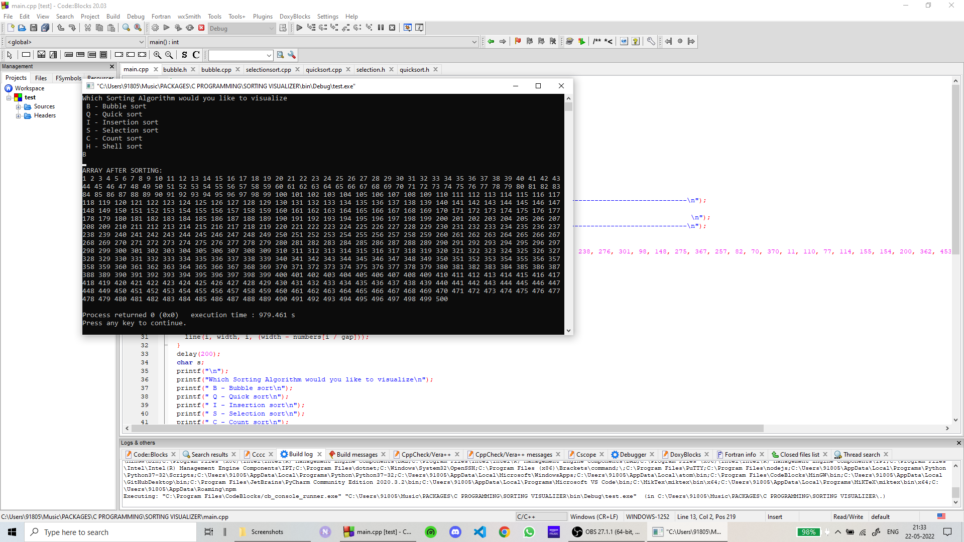Viewport: 964px width, 542px height.
Task: Switch to the selectionsort.cpp tab
Action: click(x=269, y=69)
